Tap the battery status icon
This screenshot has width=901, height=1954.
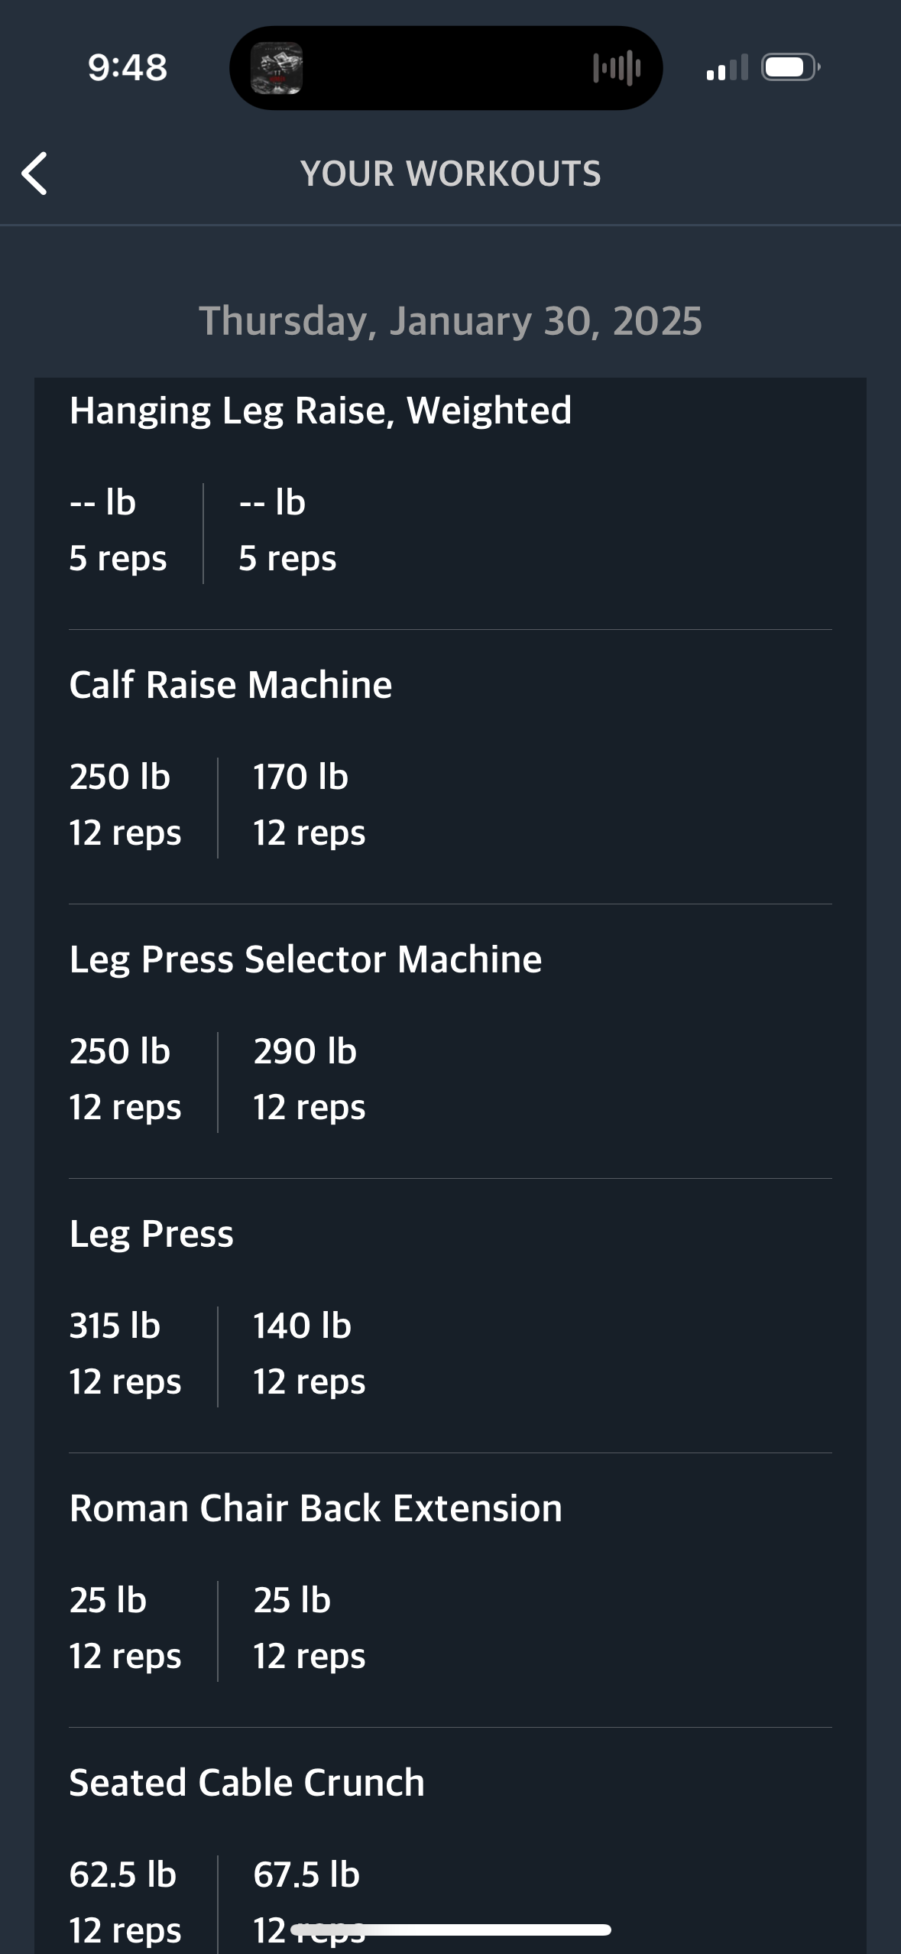coord(790,68)
